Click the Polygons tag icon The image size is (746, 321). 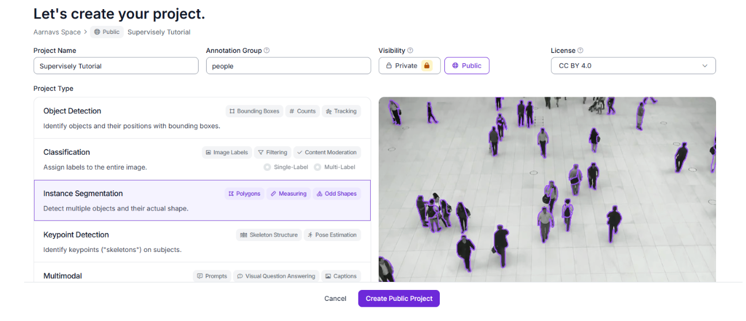(231, 194)
